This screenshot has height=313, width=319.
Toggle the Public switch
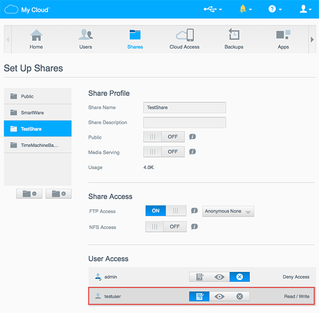click(x=164, y=137)
